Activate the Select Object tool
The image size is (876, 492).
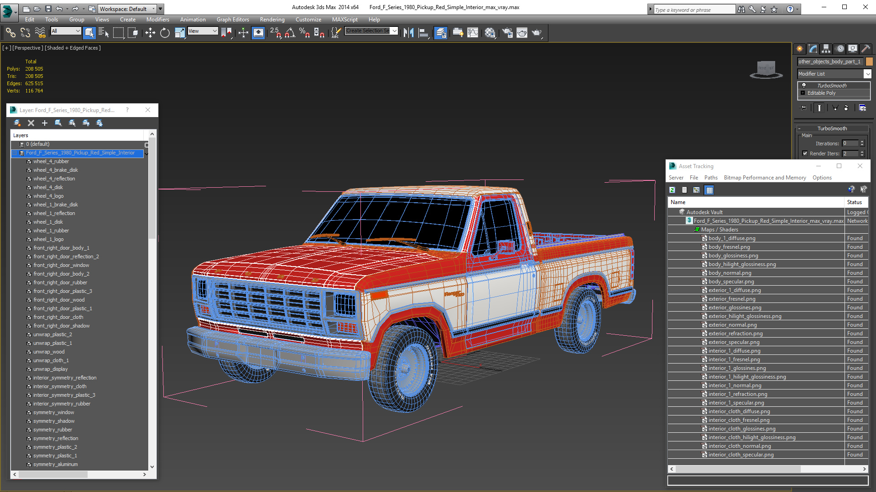tap(89, 32)
